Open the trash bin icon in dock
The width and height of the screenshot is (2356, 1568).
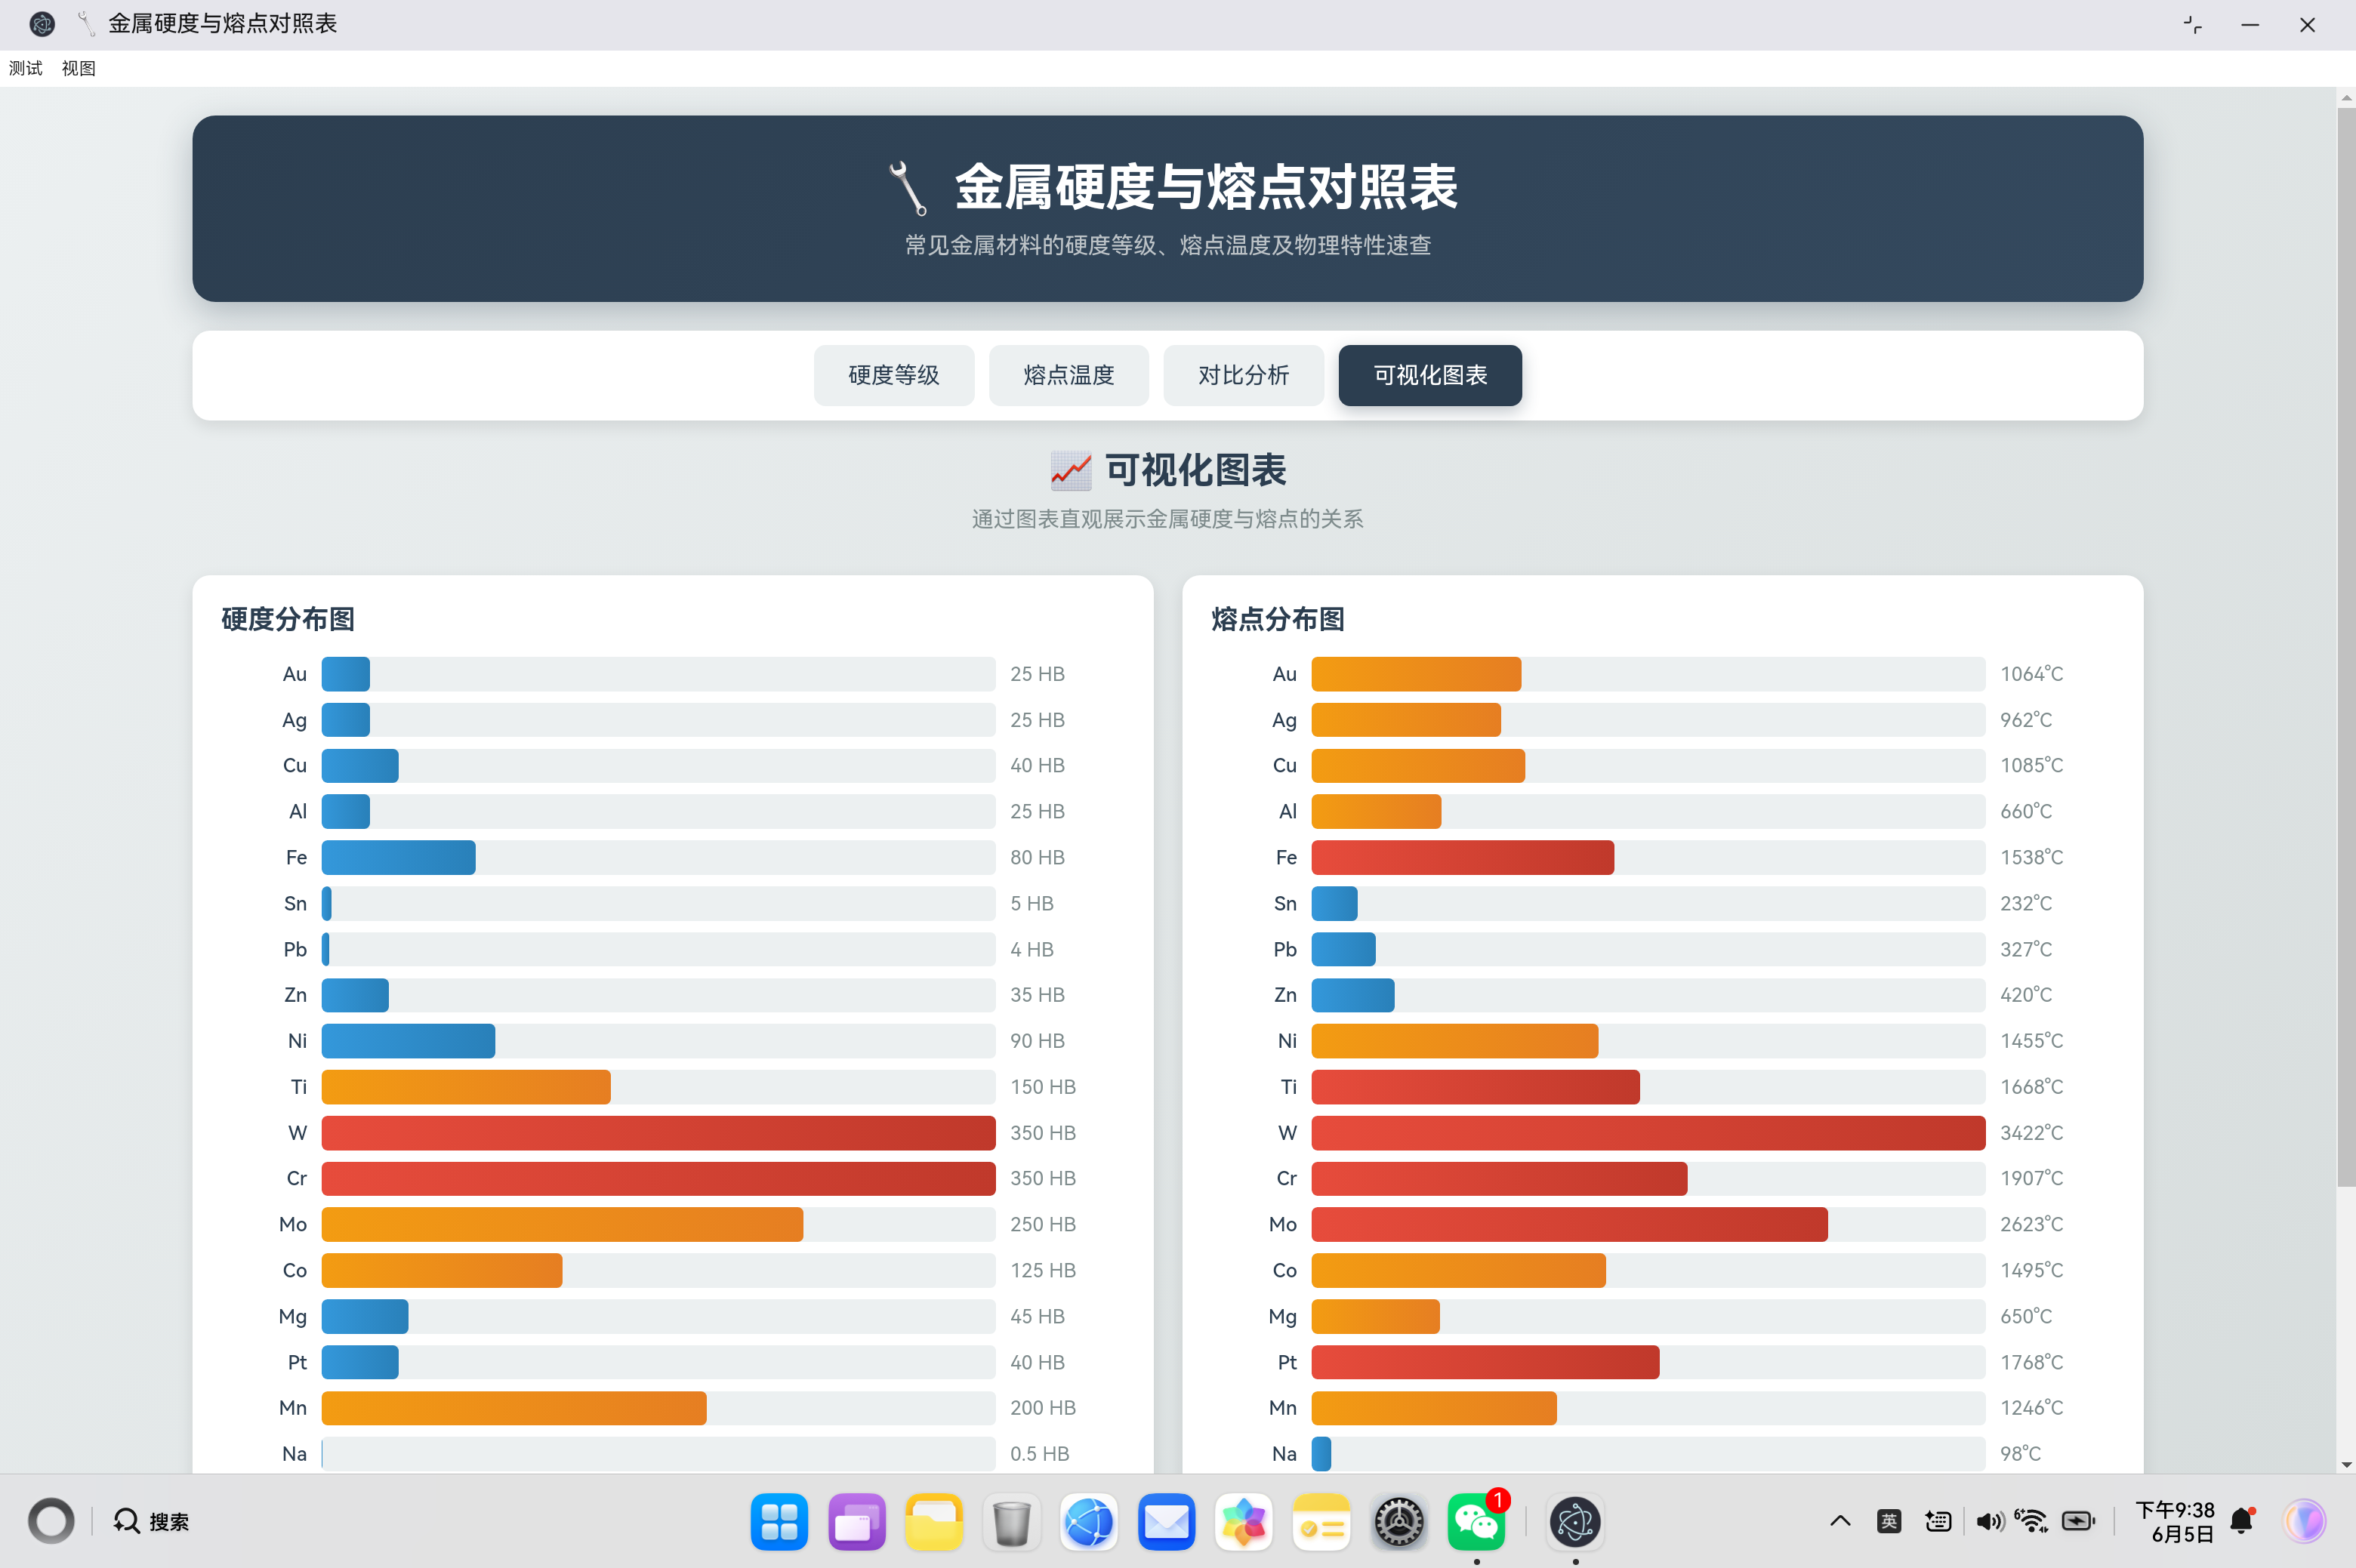coord(1012,1521)
